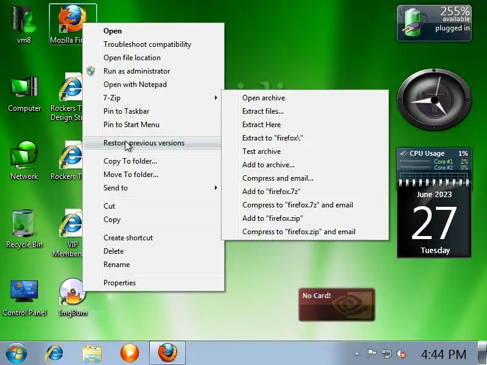Choose Cut in the context menu
The image size is (487, 365).
(154, 206)
